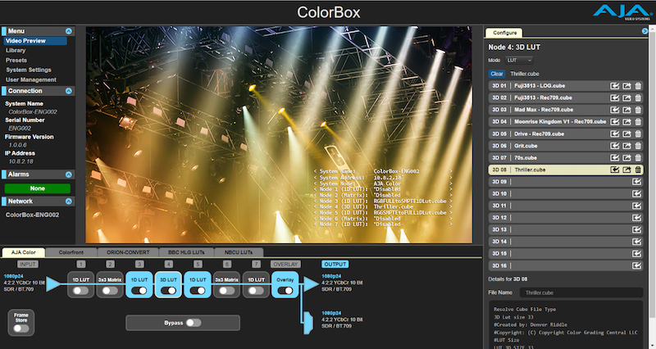Delete the Thriller.cube LUT
The height and width of the screenshot is (349, 656).
click(x=638, y=170)
